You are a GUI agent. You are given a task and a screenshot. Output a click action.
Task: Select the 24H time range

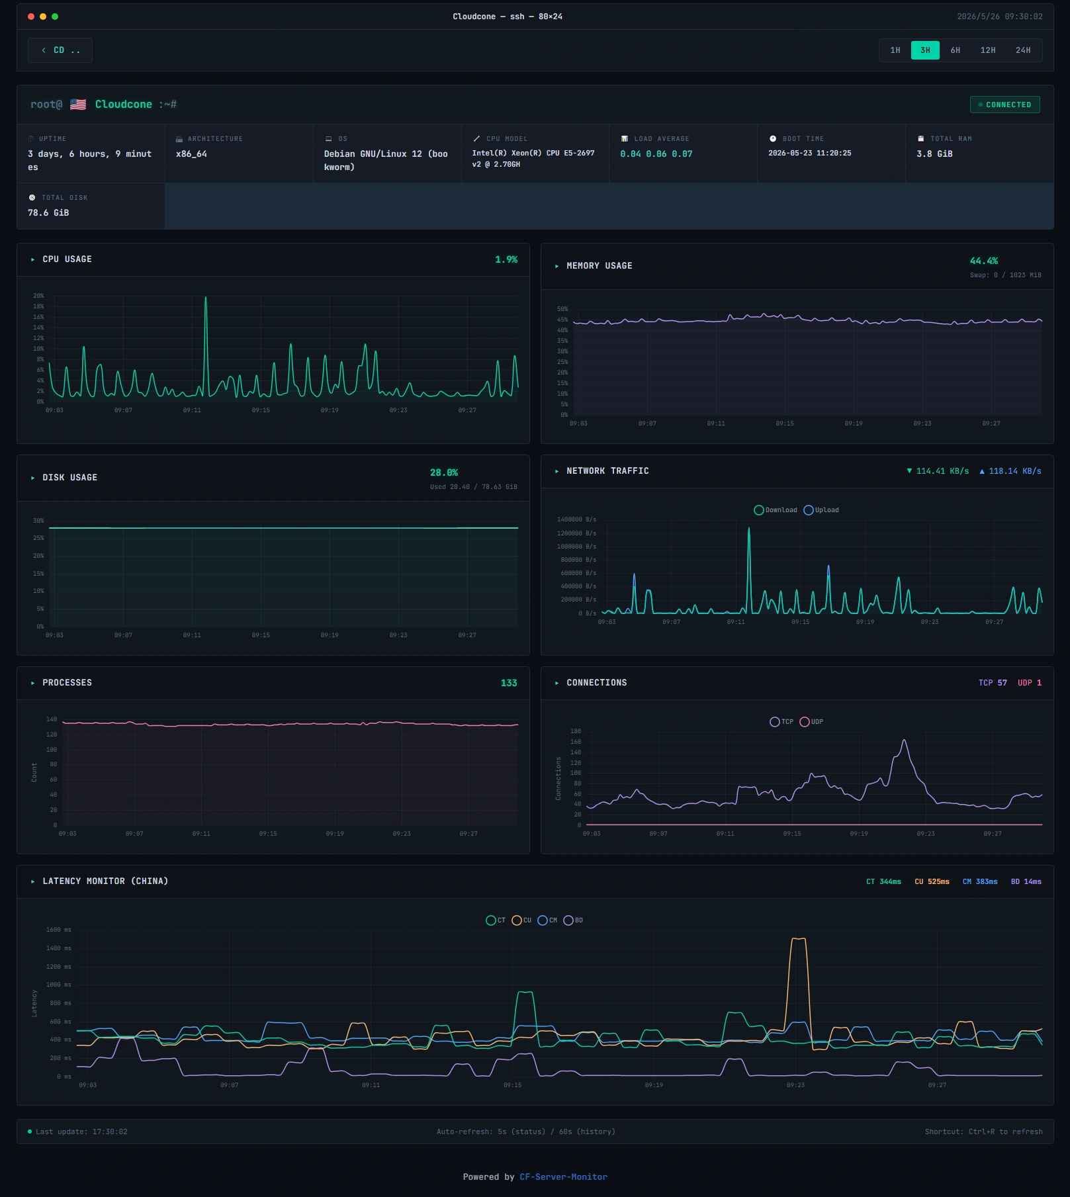pyautogui.click(x=1023, y=50)
